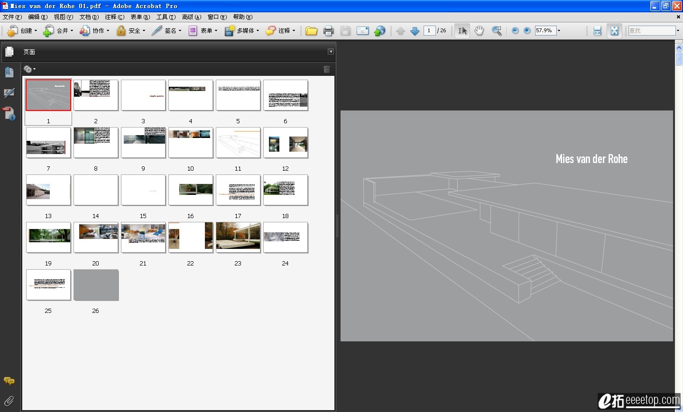Expand Multimedia (多媒体) dropdown arrow
The width and height of the screenshot is (683, 412).
pyautogui.click(x=258, y=31)
